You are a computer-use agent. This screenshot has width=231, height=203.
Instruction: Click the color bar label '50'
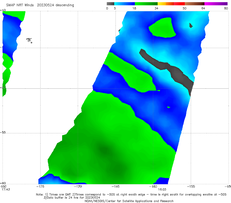184,8
